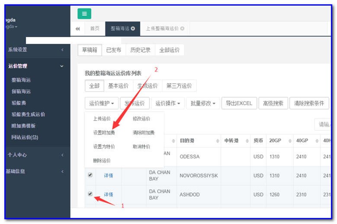Expand the 基础信息 sidebar section
337x224 pixels.
point(35,171)
